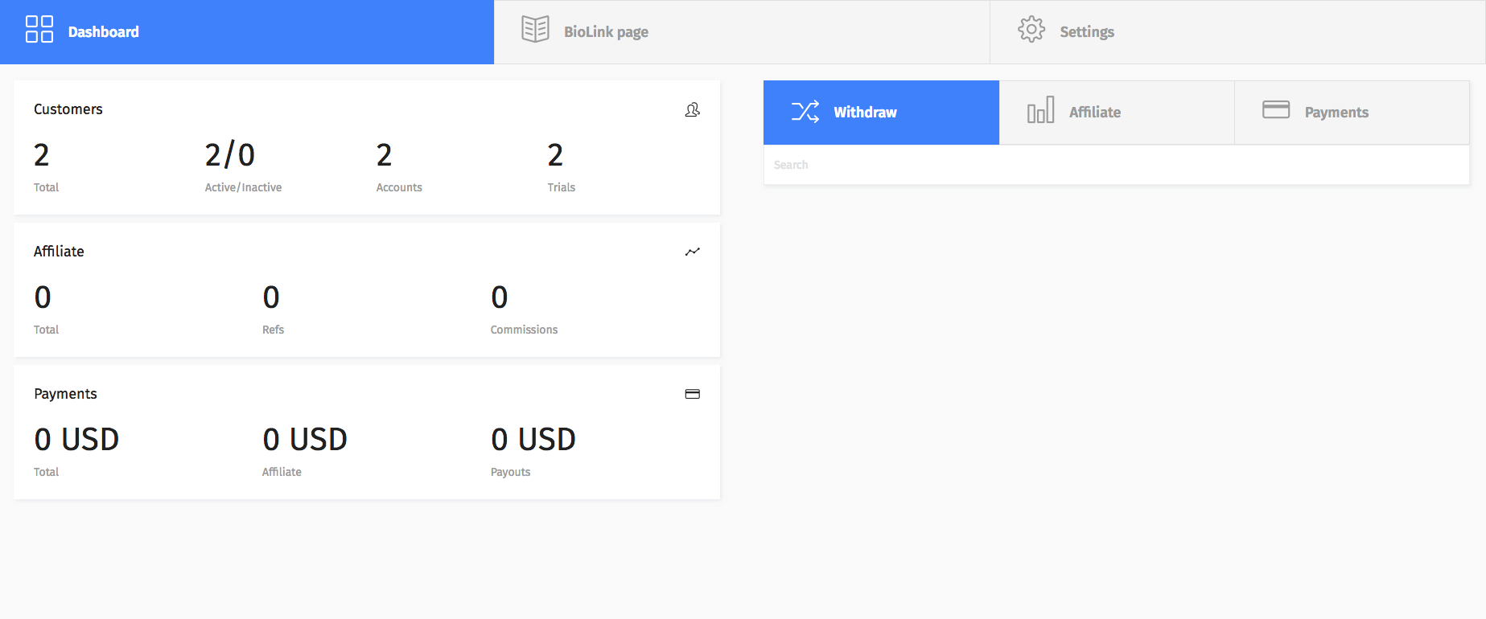This screenshot has height=619, width=1486.
Task: Click the Refs value 0
Action: tap(271, 297)
